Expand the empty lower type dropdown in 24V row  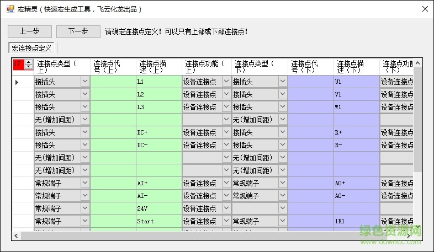(x=282, y=208)
